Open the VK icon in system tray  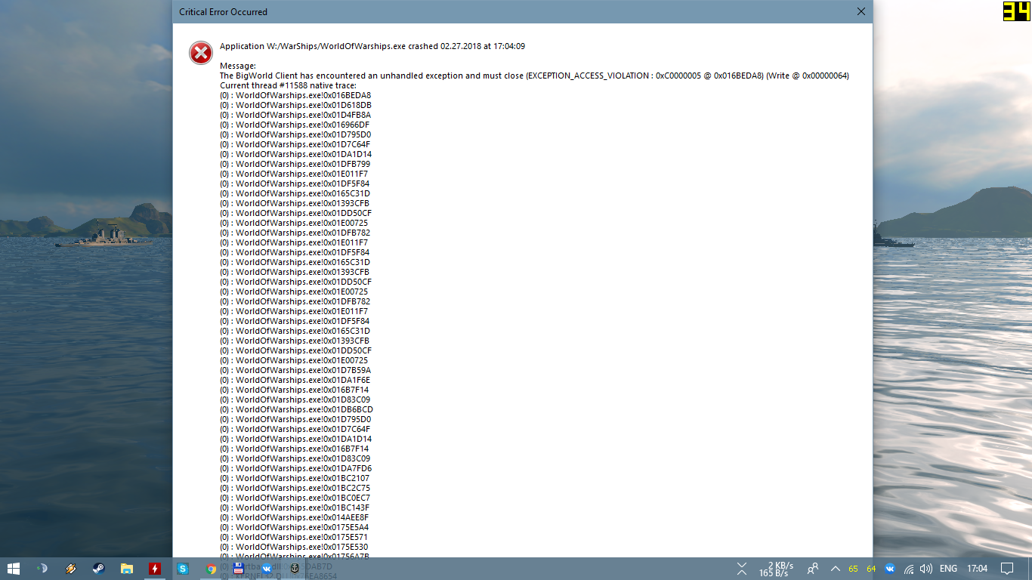[890, 569]
